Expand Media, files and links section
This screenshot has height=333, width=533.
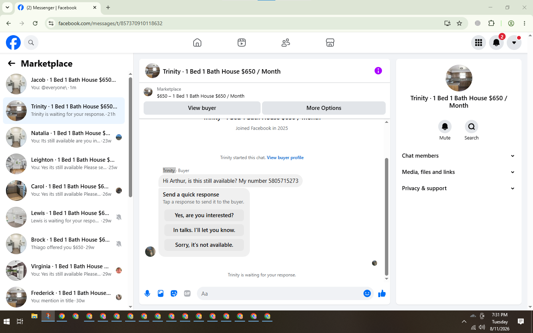[459, 172]
